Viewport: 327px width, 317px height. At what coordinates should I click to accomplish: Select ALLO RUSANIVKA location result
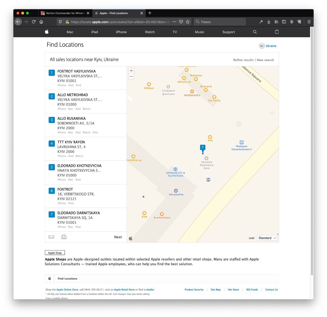(86, 125)
